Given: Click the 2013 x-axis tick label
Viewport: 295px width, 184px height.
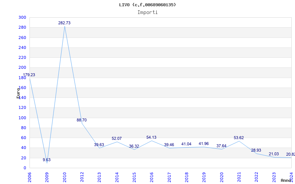Looking at the screenshot, I should [99, 177].
